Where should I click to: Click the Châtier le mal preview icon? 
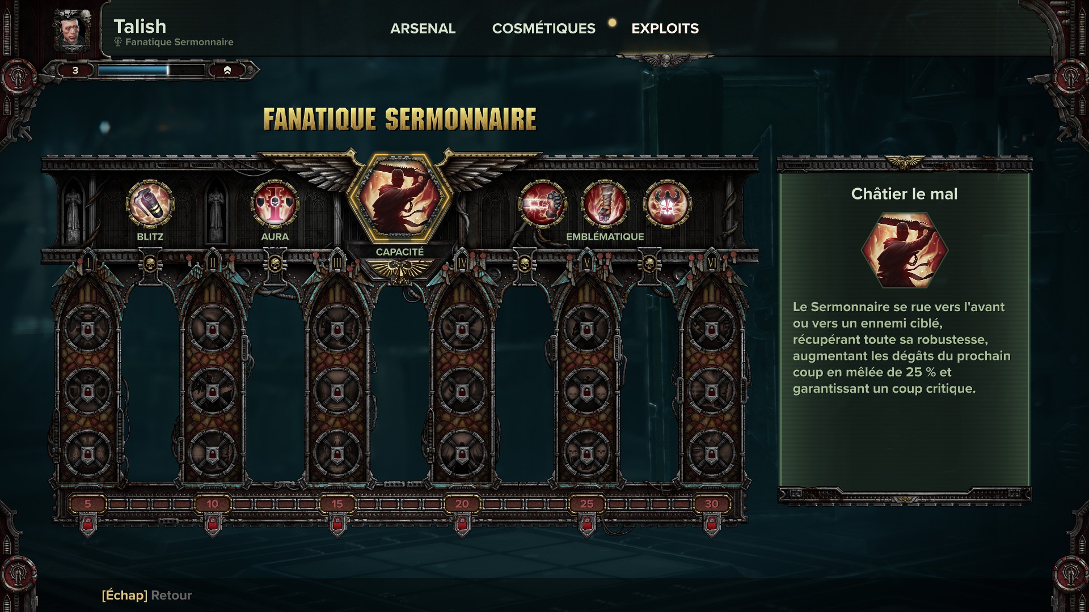904,250
